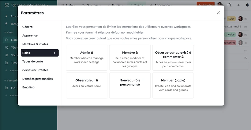Switch to Membres & invités settings
251x130 pixels.
[x=35, y=44]
